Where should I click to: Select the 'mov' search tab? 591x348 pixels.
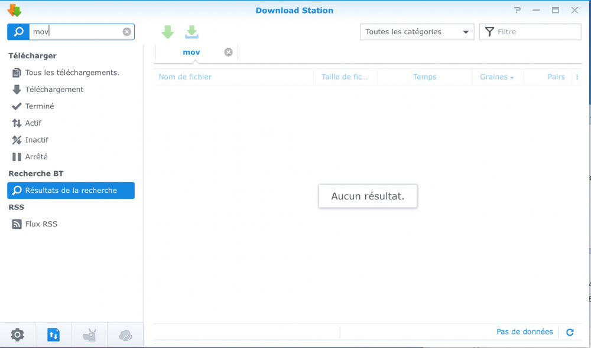point(191,52)
